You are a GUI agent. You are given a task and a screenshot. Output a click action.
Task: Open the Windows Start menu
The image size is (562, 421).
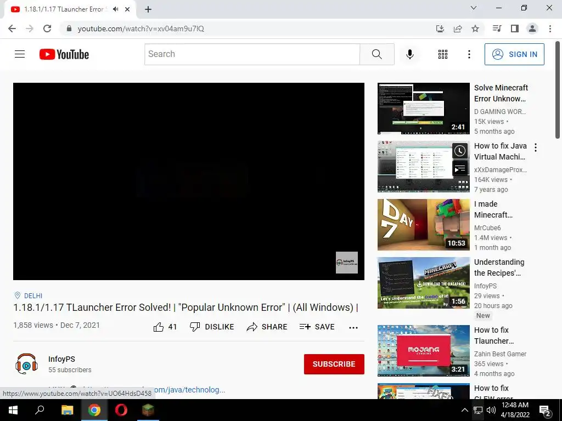pos(13,410)
